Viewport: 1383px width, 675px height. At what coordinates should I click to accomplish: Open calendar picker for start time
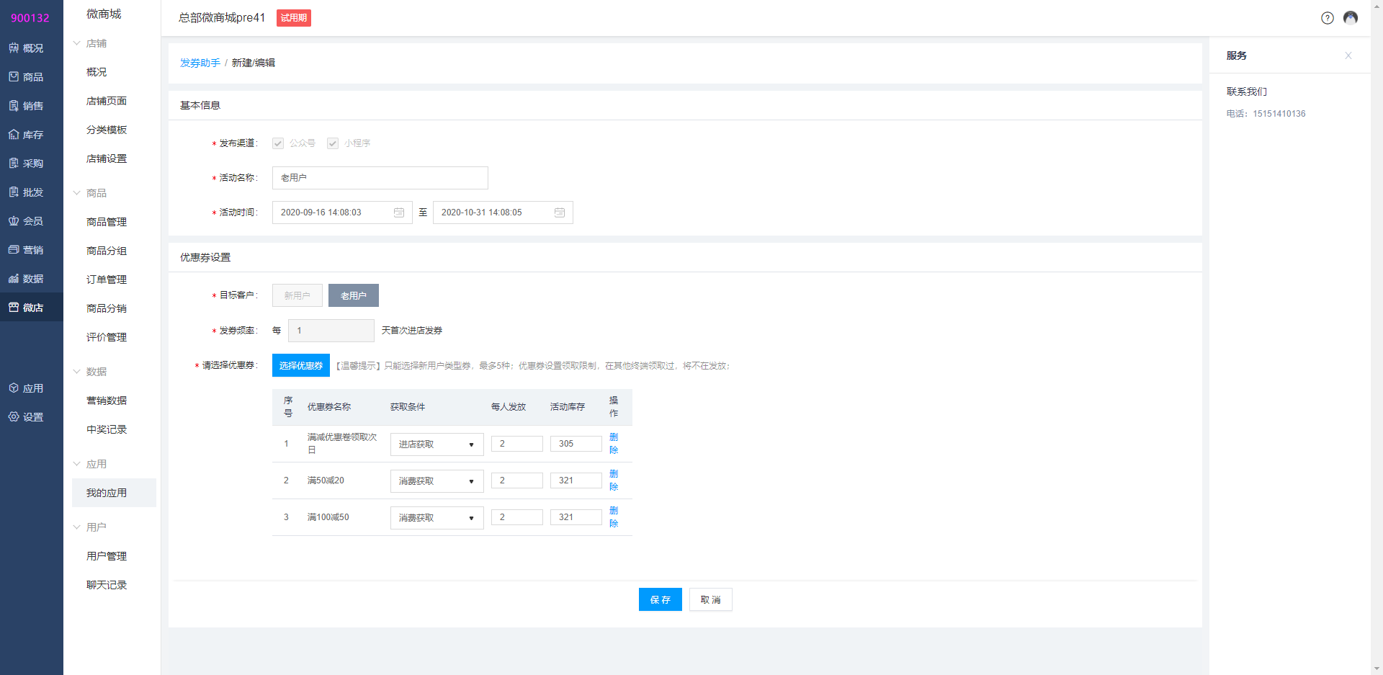point(399,213)
